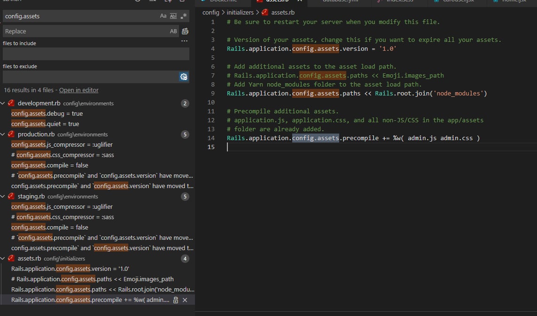Collapse the production.rb results group
This screenshot has width=537, height=316.
pos(3,134)
